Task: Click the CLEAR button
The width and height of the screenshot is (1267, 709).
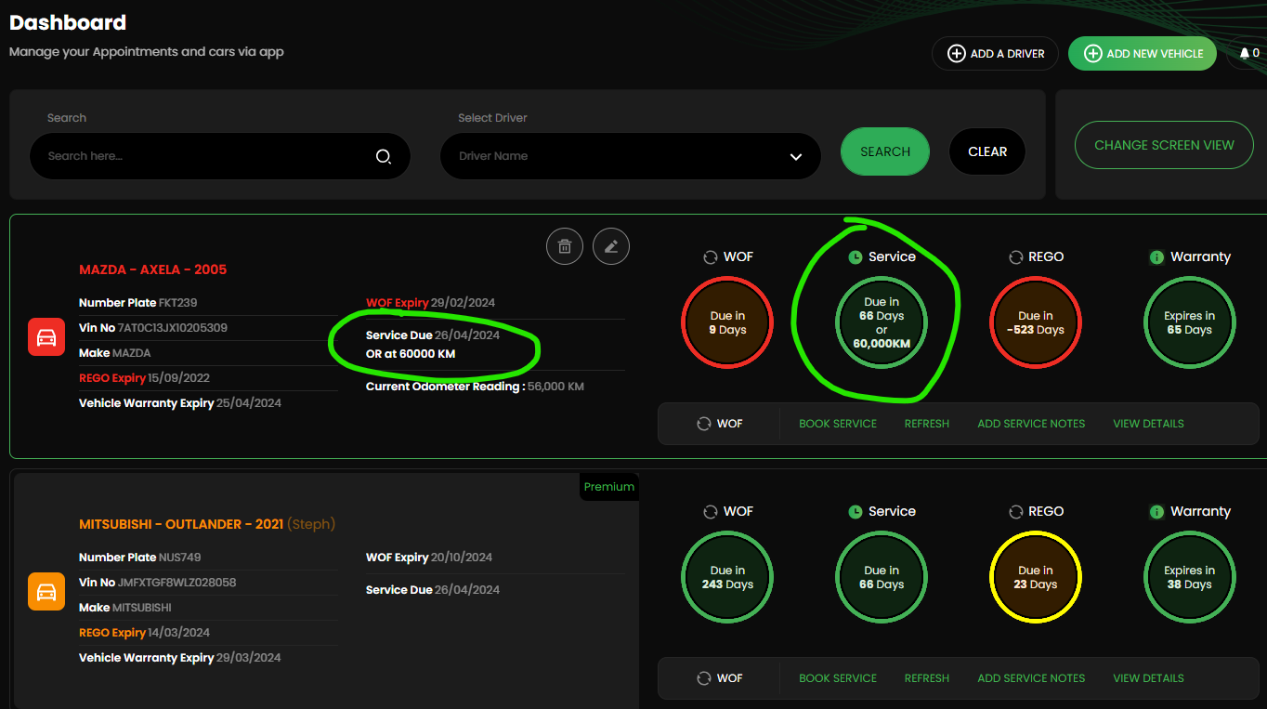Action: [x=987, y=151]
